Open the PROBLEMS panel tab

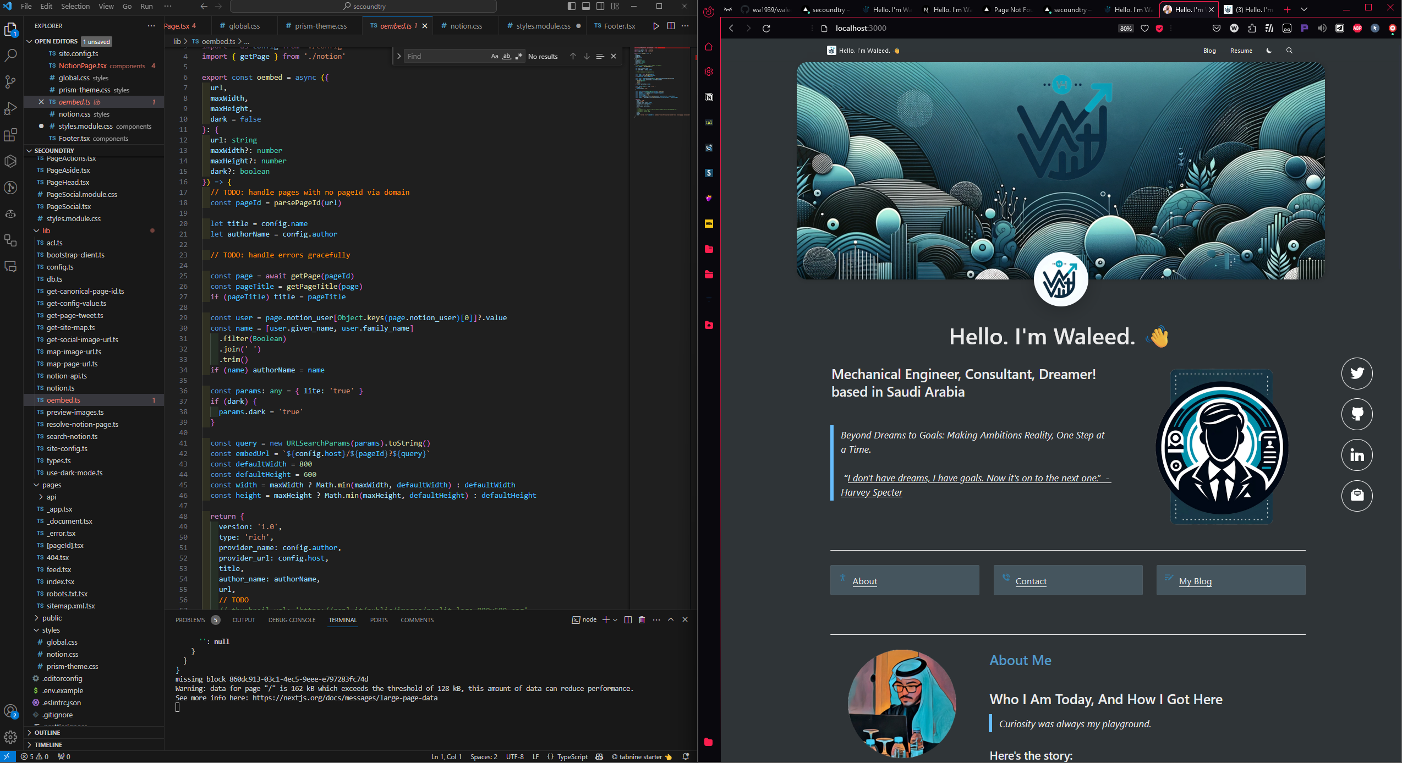tap(190, 620)
